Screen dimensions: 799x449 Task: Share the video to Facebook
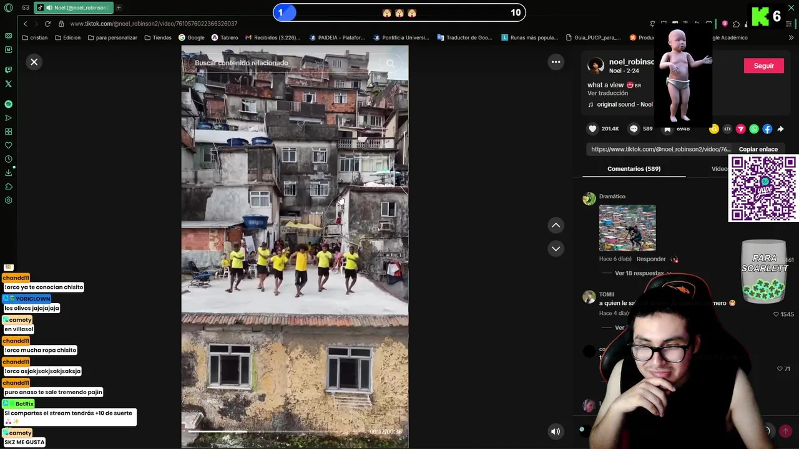pyautogui.click(x=767, y=129)
